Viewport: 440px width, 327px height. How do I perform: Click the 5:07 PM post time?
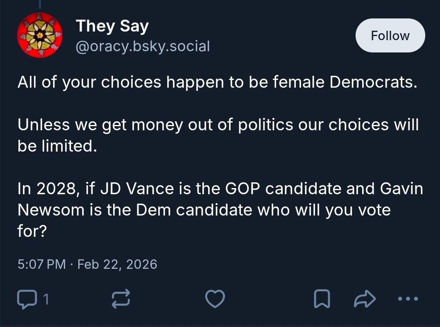click(x=41, y=264)
